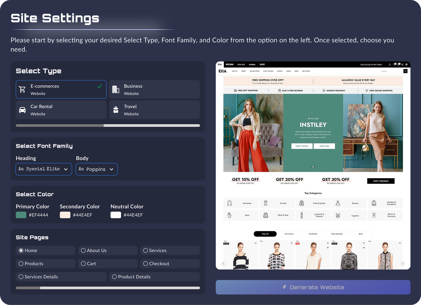Expand the carousel with the right arrow chevron
This screenshot has height=305, width=421.
[x=403, y=263]
